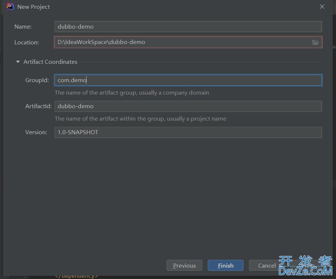The width and height of the screenshot is (336, 279).
Task: Click the Location label
Action: coord(26,43)
